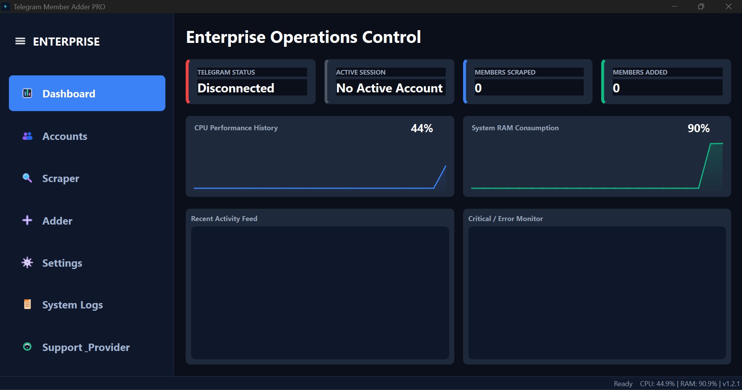
Task: Click inside the Recent Activity Feed box
Action: point(320,293)
